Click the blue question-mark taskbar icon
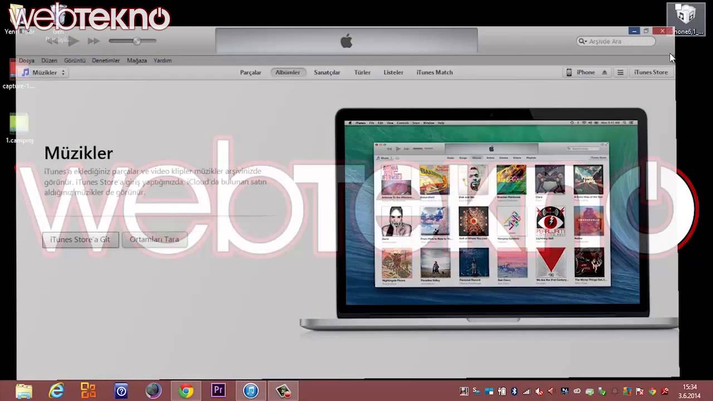The image size is (713, 401). (x=121, y=391)
